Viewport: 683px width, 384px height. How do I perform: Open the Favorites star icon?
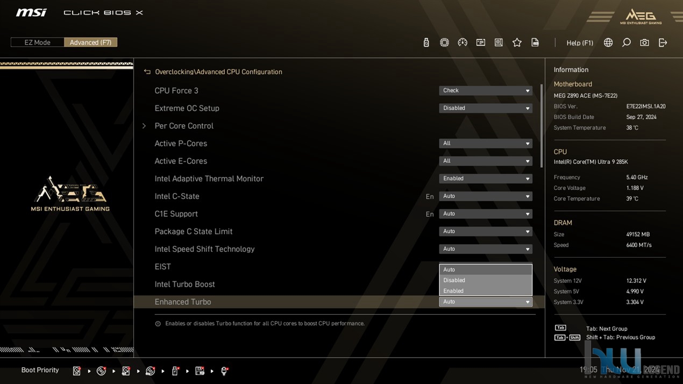pyautogui.click(x=517, y=42)
